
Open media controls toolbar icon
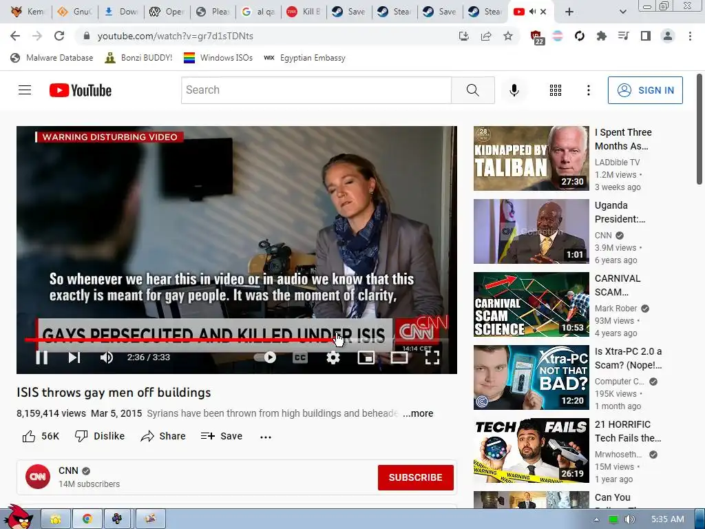click(623, 36)
